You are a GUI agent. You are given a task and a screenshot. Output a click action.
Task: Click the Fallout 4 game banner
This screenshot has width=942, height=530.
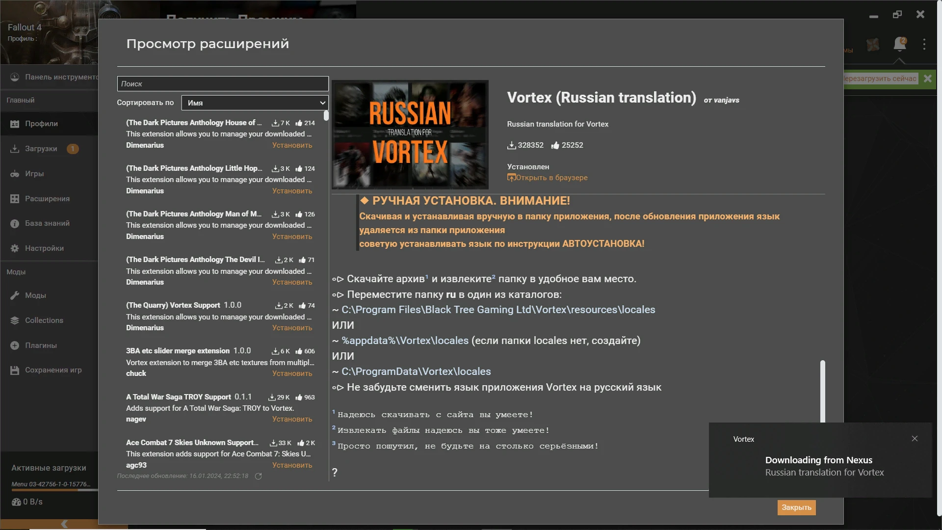point(49,32)
